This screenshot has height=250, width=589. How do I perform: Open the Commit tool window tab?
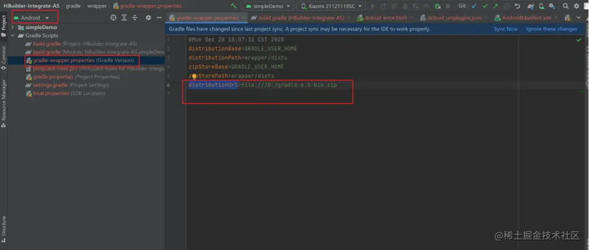(3, 58)
